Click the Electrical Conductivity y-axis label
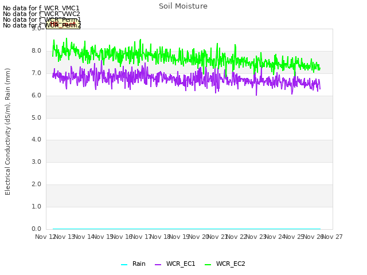The image size is (367, 275). pyautogui.click(x=7, y=131)
